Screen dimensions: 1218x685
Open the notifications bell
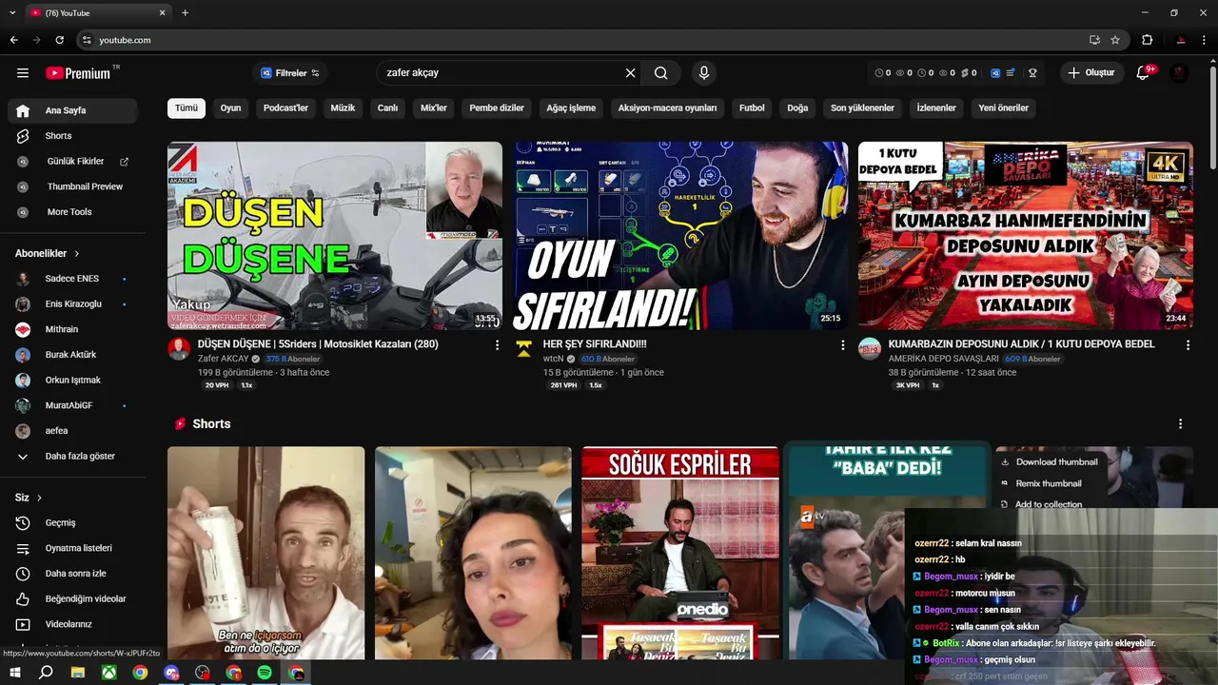coord(1144,73)
